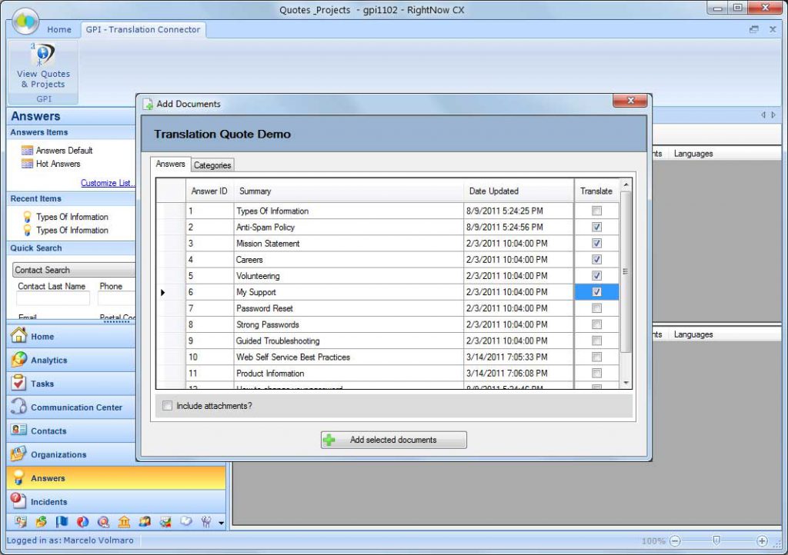Click the Contact Last Name input field
Viewport: 788px width, 555px height.
[53, 299]
